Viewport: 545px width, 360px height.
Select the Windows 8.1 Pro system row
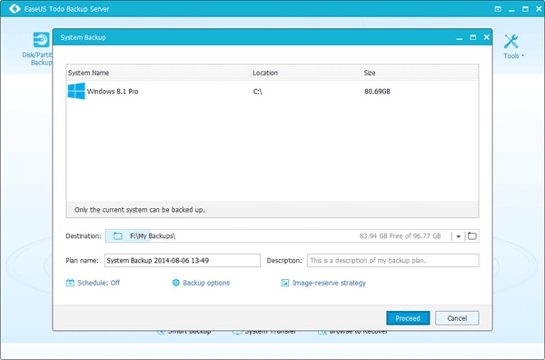click(272, 91)
